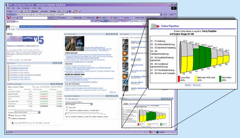The image size is (240, 138).
Task: Click the meeting name search input field
Action: coord(83,114)
